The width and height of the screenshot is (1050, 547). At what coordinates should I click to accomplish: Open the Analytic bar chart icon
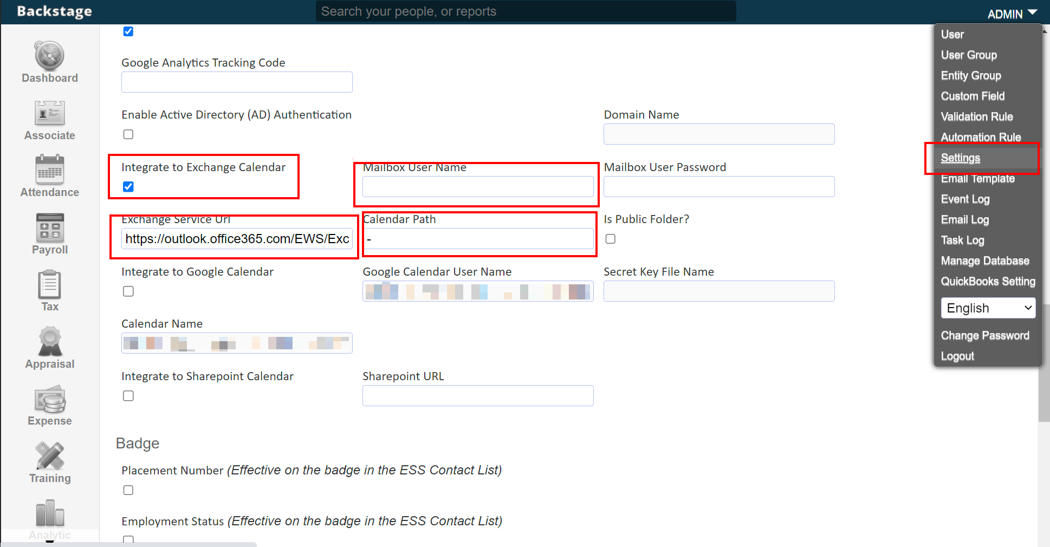tap(49, 513)
